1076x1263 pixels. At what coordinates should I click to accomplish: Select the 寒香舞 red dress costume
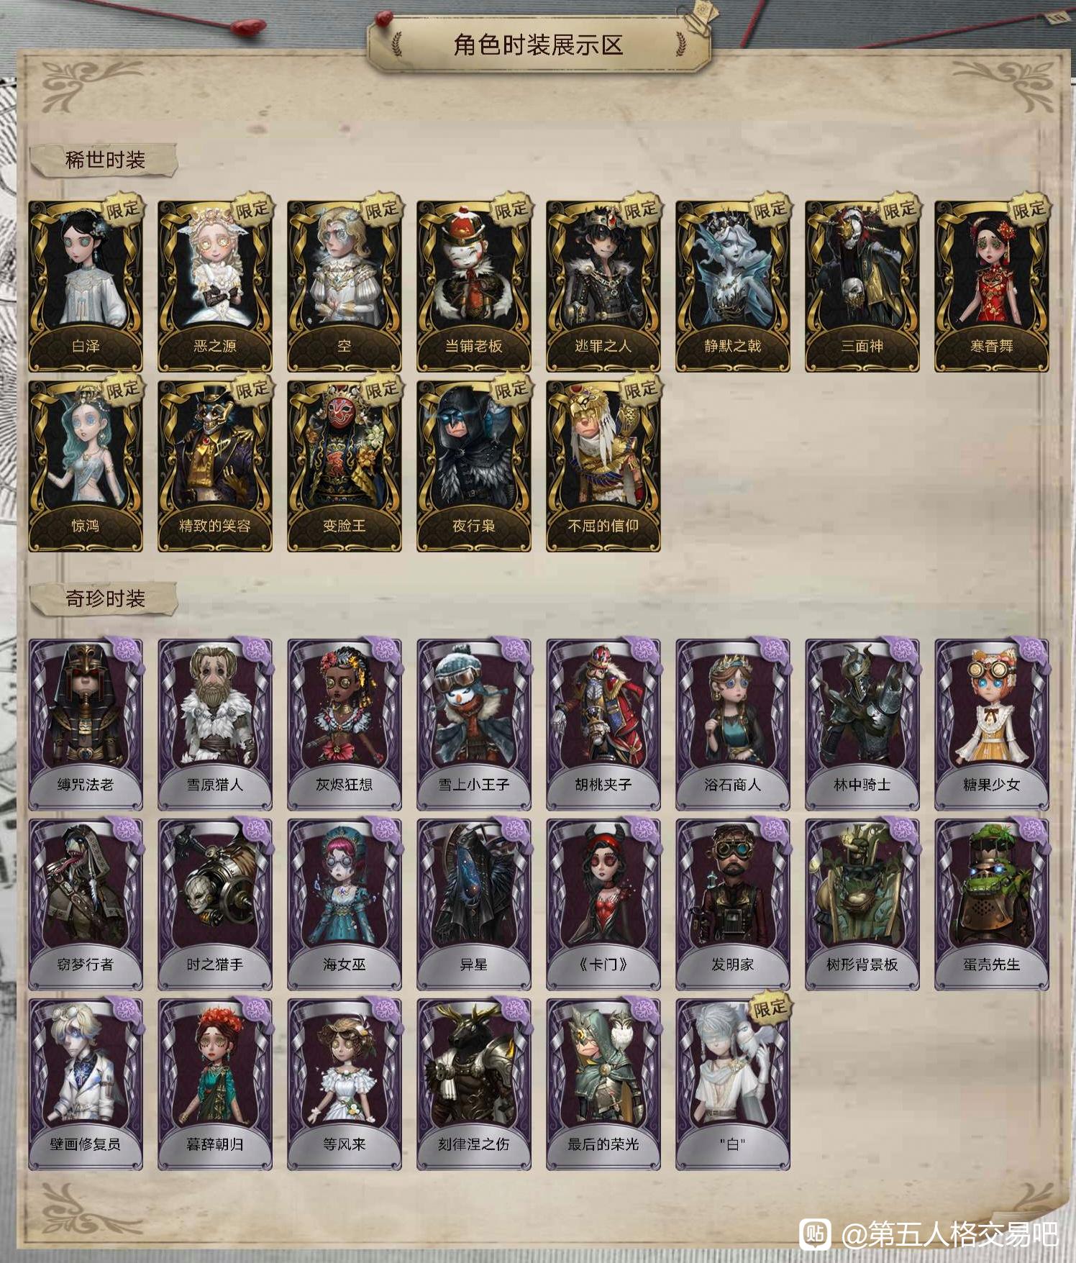coord(992,286)
